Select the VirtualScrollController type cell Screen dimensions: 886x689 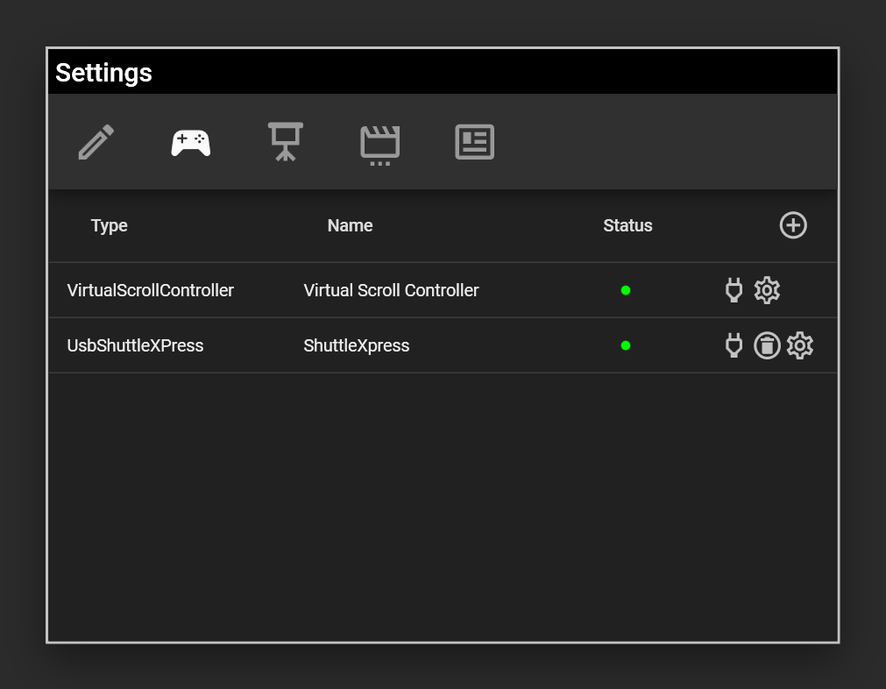(151, 290)
